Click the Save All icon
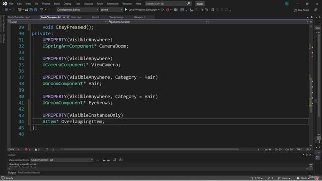This screenshot has width=322, height=181. click(x=35, y=10)
